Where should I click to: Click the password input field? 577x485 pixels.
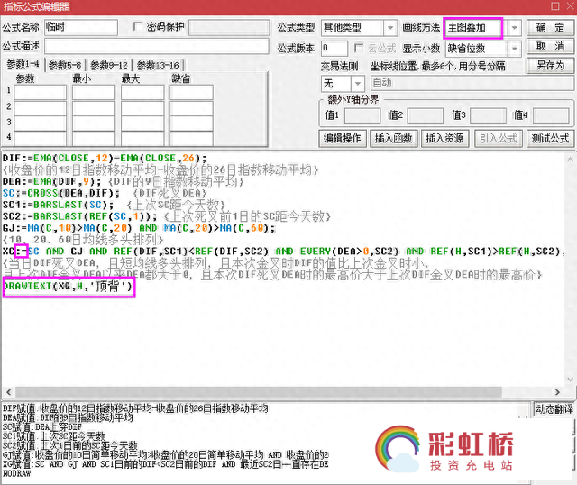(x=229, y=28)
